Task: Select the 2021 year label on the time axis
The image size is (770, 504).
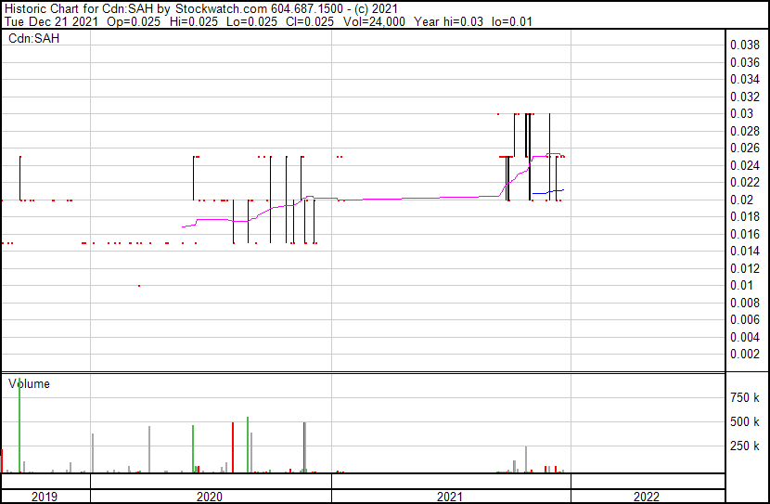Action: point(450,497)
